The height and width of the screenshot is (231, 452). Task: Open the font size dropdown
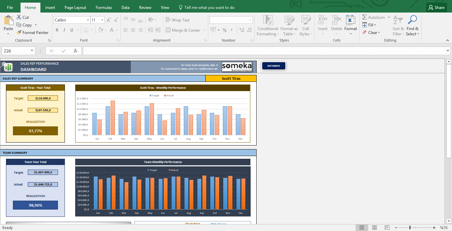[102, 20]
